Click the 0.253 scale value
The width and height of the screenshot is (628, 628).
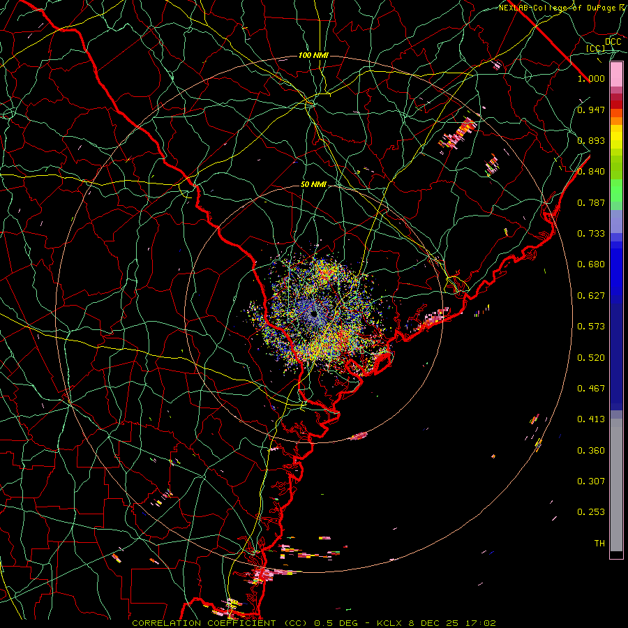click(591, 512)
